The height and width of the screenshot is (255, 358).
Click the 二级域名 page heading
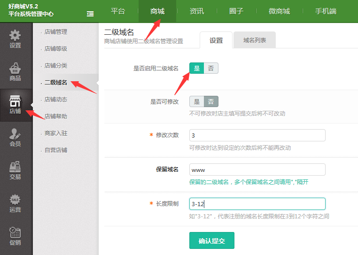coord(119,32)
